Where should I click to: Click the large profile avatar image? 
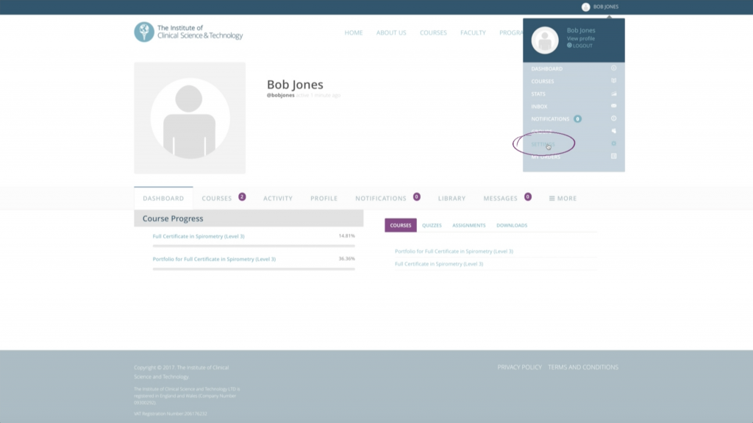click(x=190, y=118)
